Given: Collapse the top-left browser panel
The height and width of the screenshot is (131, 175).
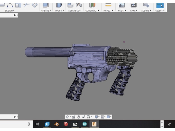Looking at the screenshot, I should point(15,15).
